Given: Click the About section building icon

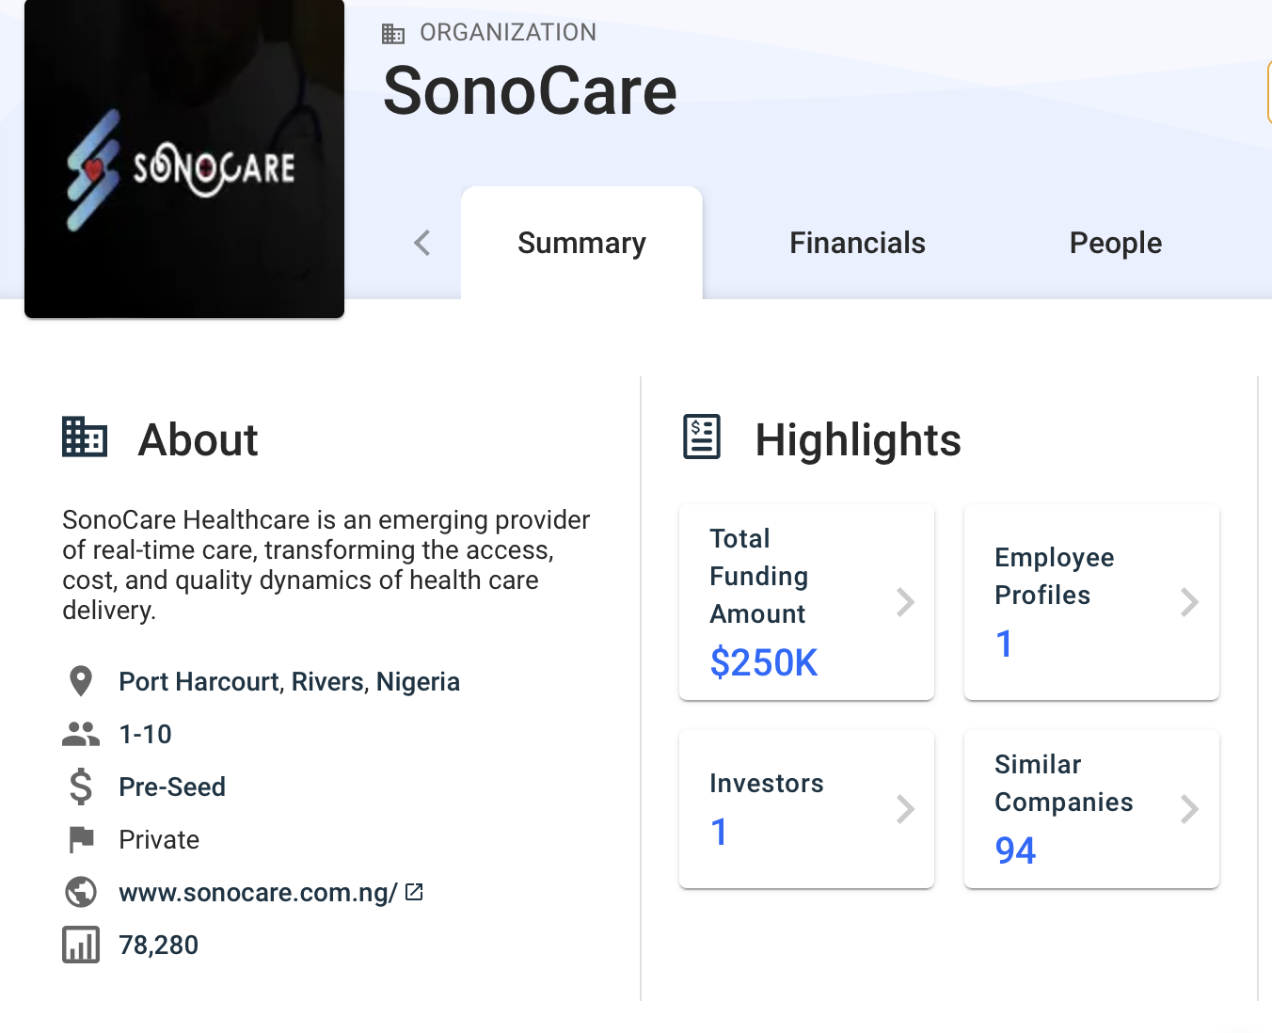Looking at the screenshot, I should point(85,437).
